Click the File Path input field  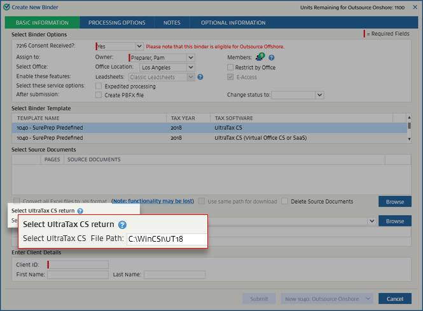tap(167, 239)
